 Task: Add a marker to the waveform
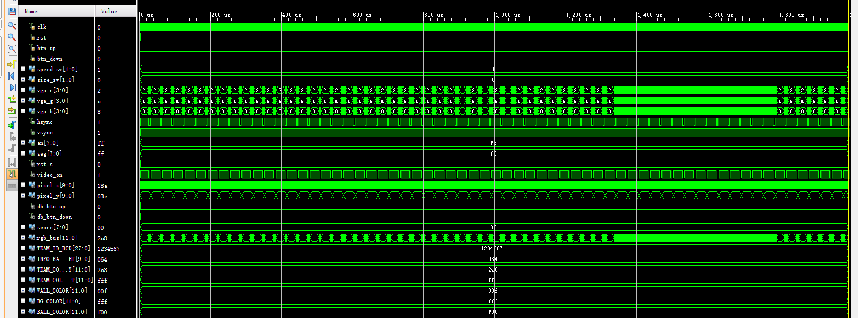click(x=12, y=125)
